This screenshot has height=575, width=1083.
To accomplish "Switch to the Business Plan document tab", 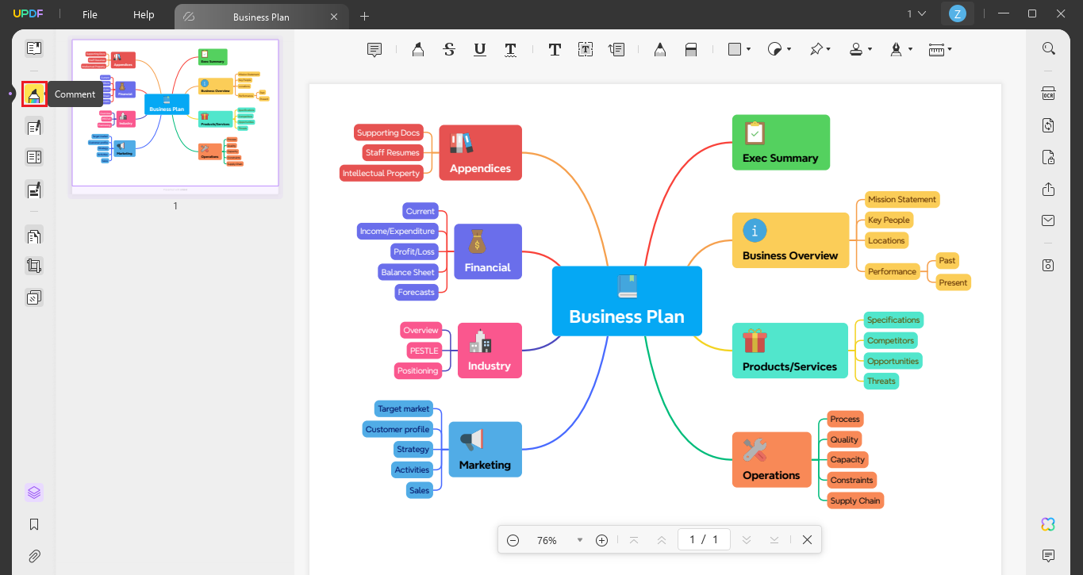I will pos(261,16).
